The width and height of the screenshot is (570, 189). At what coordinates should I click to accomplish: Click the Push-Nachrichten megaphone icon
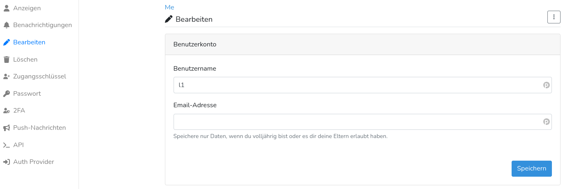click(6, 128)
